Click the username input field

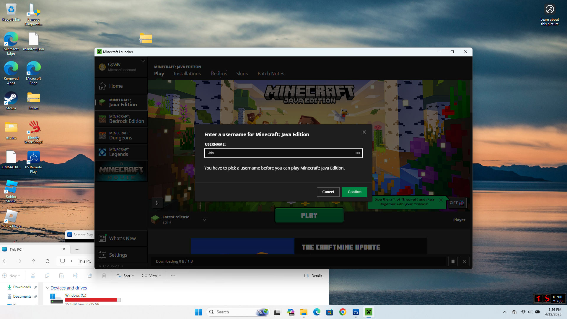pyautogui.click(x=283, y=153)
